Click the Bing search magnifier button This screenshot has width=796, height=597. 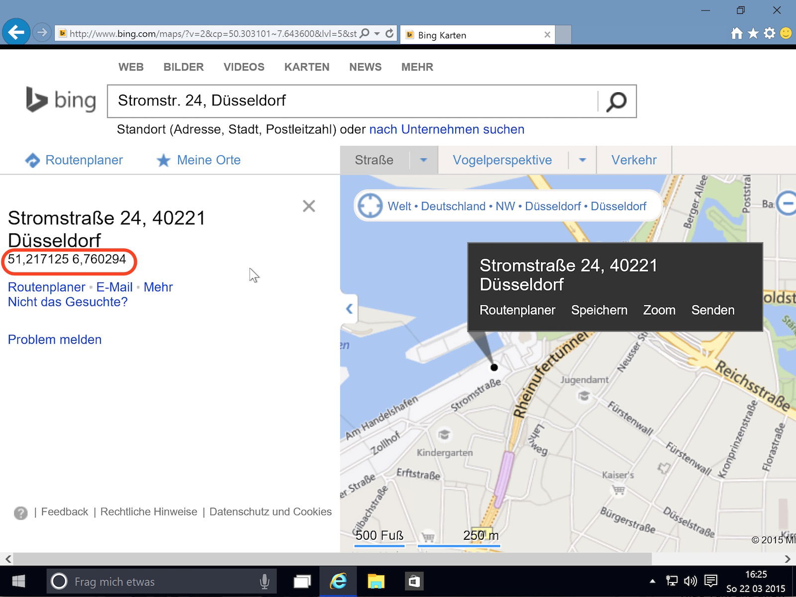pyautogui.click(x=617, y=101)
